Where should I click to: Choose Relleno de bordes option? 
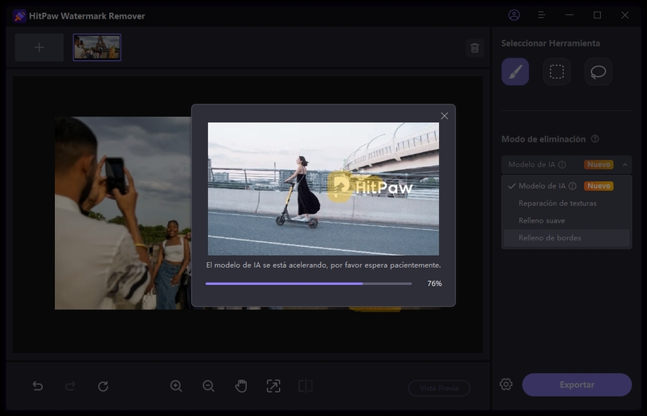pyautogui.click(x=550, y=238)
